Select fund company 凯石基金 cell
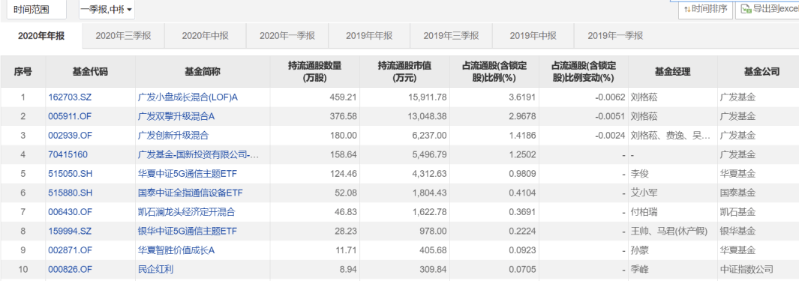This screenshot has width=799, height=281. [758, 212]
